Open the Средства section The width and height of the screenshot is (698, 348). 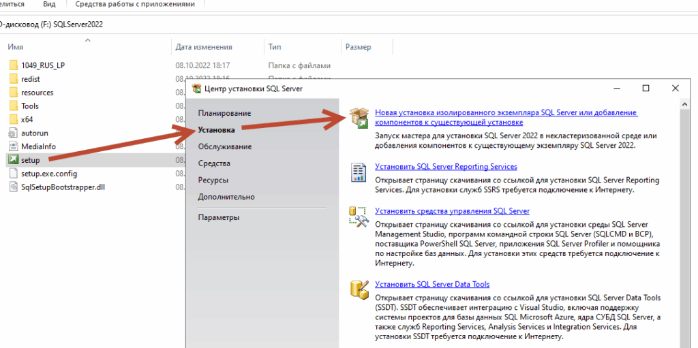(214, 163)
